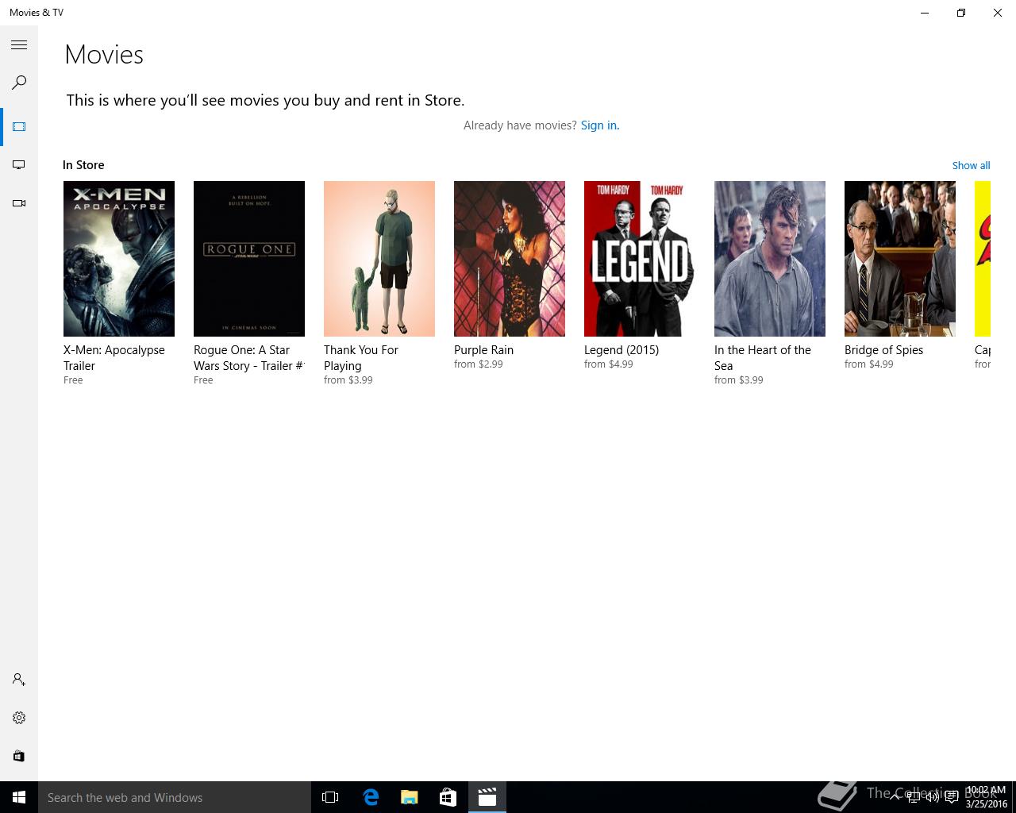Viewport: 1016px width, 813px height.
Task: Open Purple Rain movie poster
Action: click(510, 259)
